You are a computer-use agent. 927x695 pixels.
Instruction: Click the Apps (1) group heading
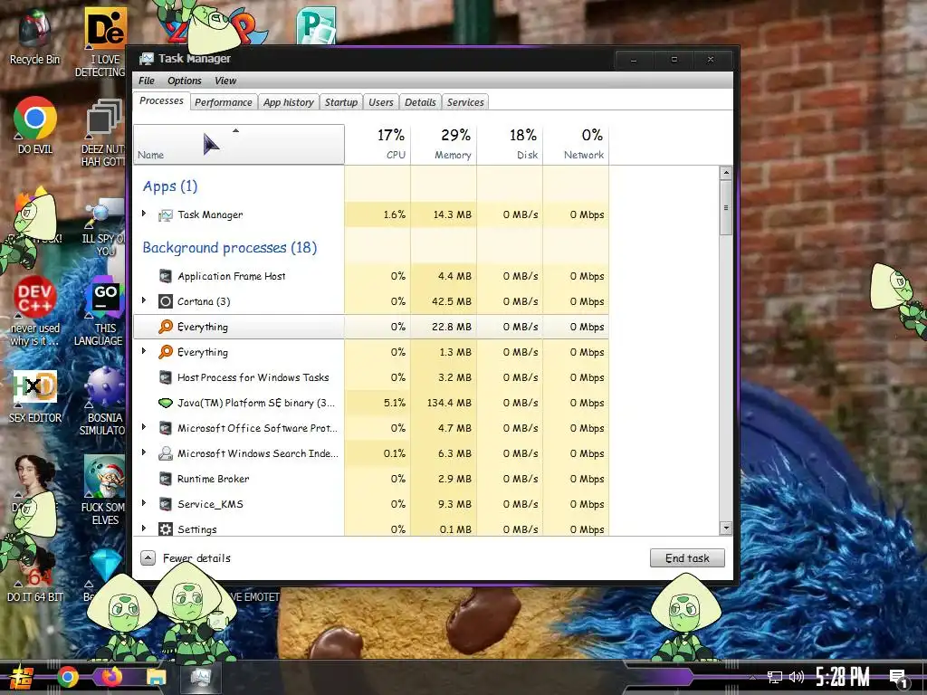(169, 186)
